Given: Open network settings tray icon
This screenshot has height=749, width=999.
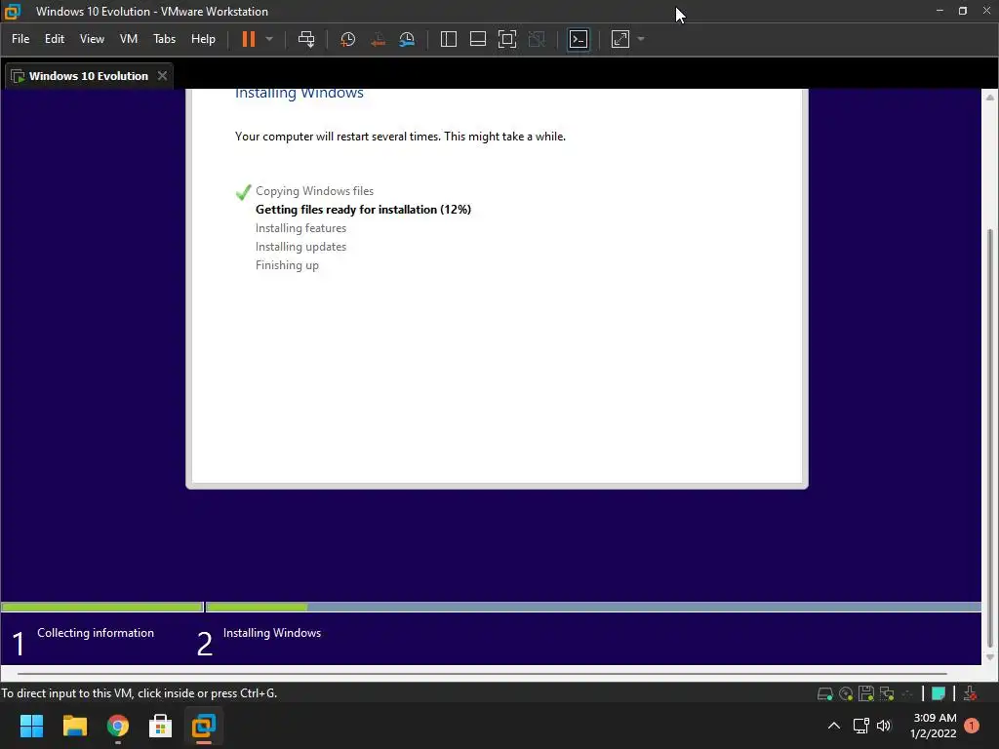Looking at the screenshot, I should tap(860, 726).
